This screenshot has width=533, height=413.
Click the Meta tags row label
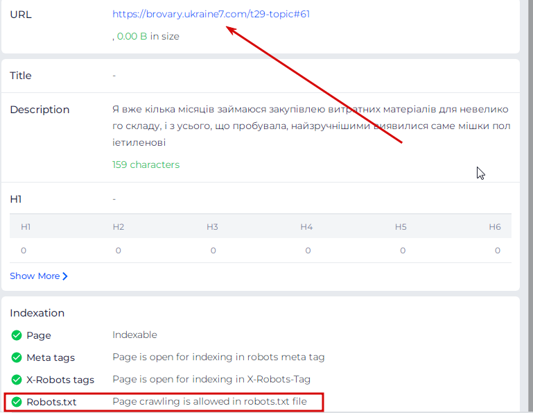51,358
